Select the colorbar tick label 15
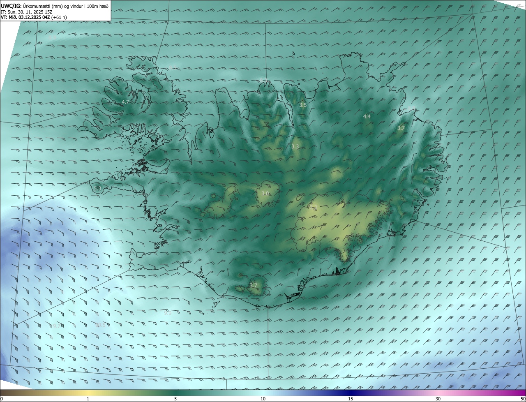The image size is (526, 402). pyautogui.click(x=351, y=399)
